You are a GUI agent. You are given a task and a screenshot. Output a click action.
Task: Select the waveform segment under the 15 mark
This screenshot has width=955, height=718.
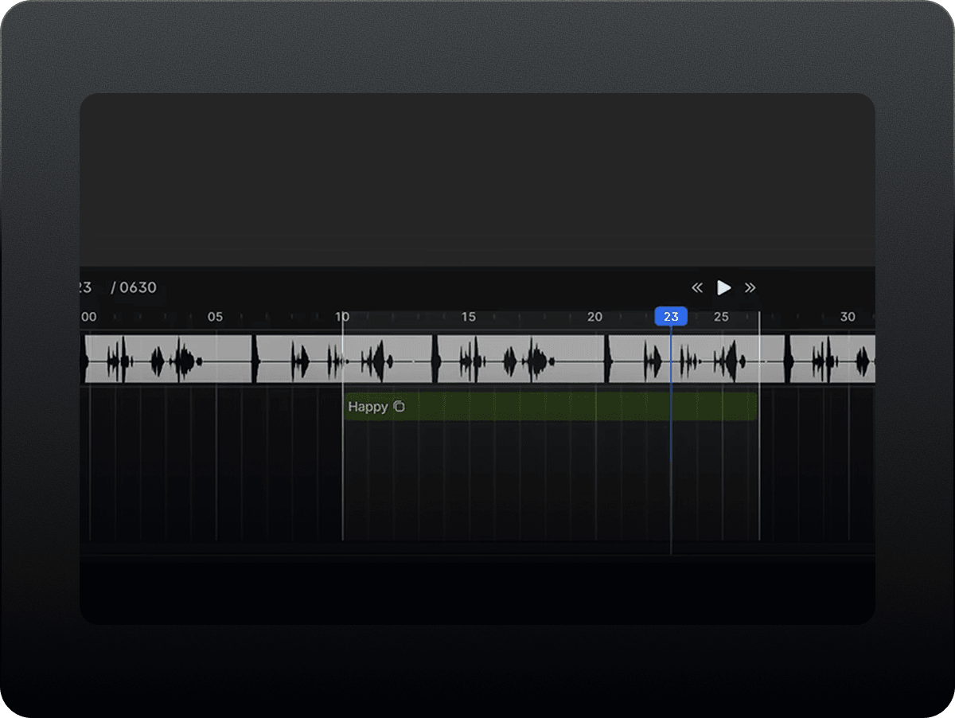(519, 360)
